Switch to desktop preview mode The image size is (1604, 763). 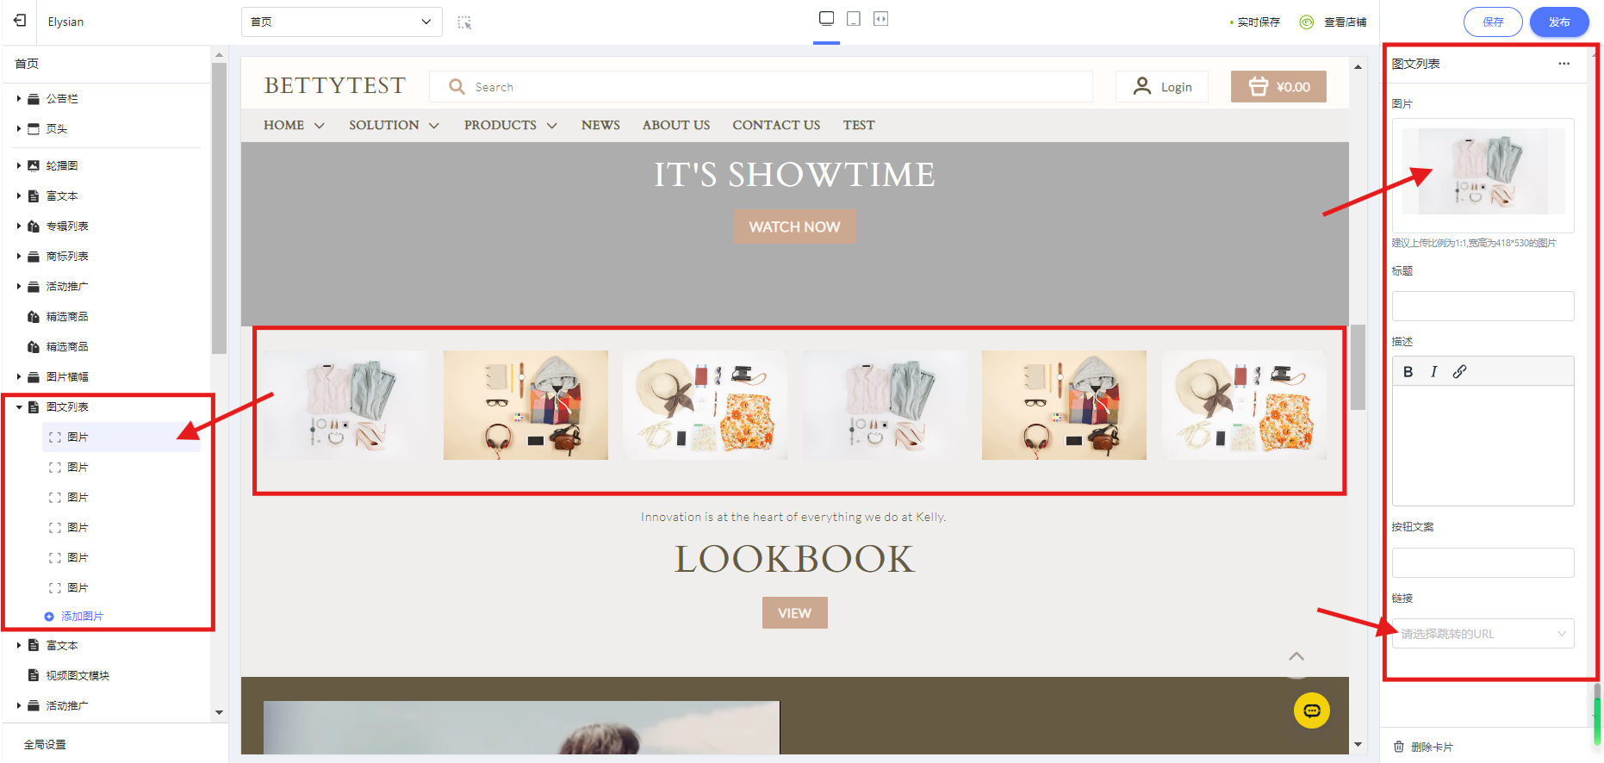(x=826, y=19)
